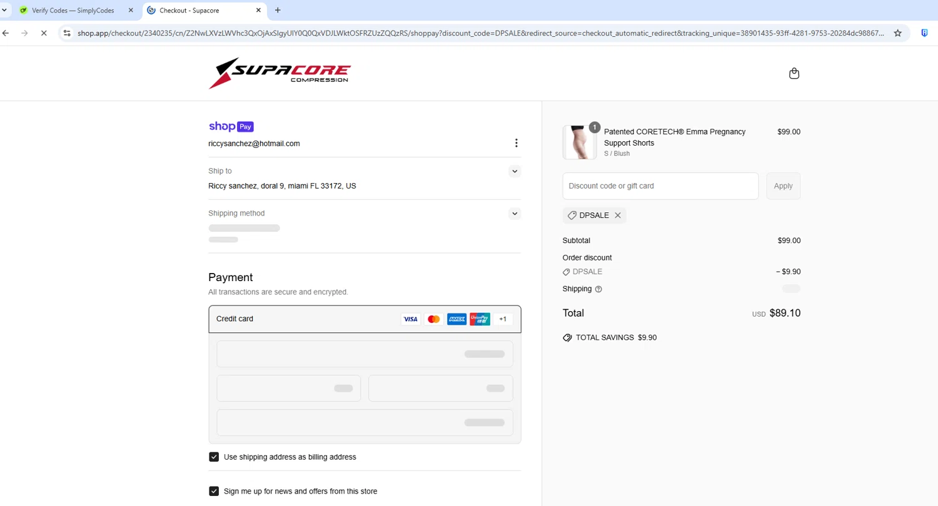The image size is (938, 506).
Task: Open a new browser tab
Action: pos(278,11)
